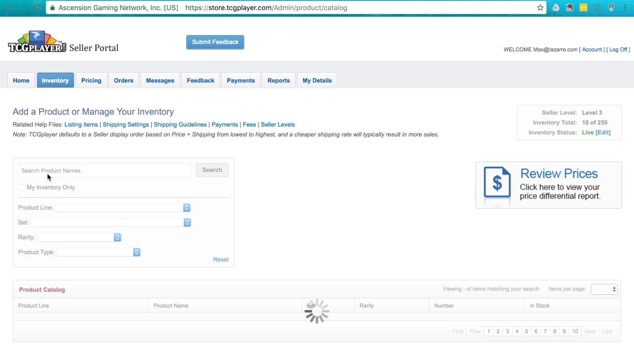This screenshot has height=356, width=634.
Task: Click the Next pagination button
Action: (x=590, y=331)
